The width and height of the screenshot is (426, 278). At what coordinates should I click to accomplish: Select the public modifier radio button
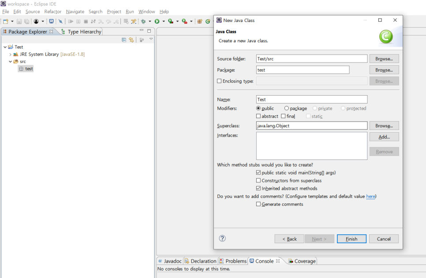pyautogui.click(x=258, y=108)
